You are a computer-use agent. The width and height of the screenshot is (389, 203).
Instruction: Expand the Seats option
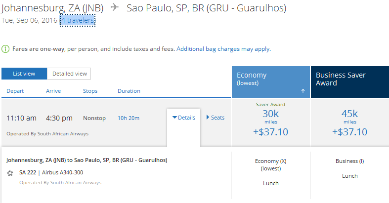click(215, 118)
